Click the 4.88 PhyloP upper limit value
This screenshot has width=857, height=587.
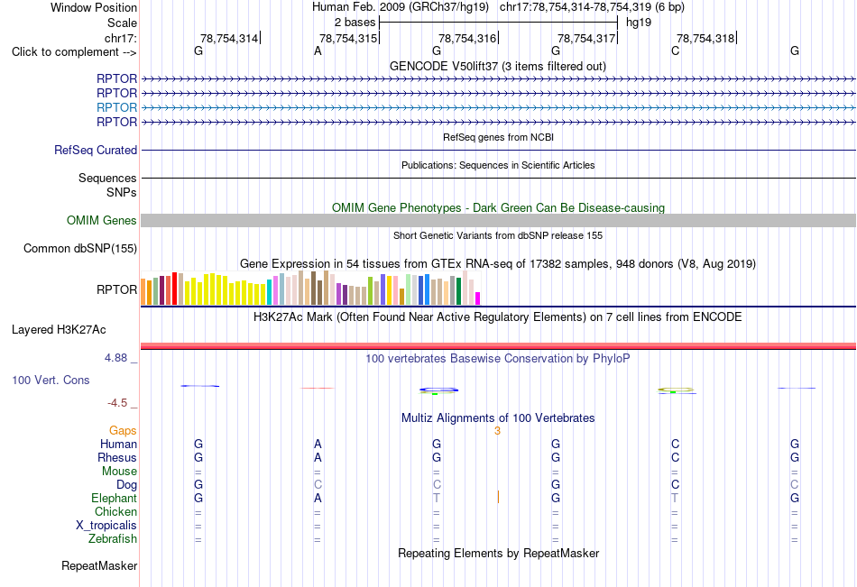115,358
